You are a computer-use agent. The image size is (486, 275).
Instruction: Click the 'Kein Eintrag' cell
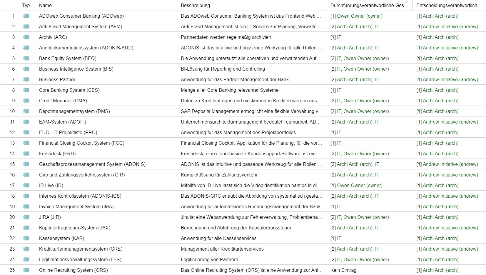coord(343,270)
